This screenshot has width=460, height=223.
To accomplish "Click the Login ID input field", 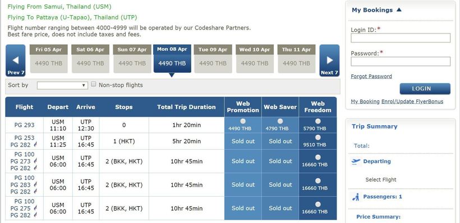I will tap(401, 37).
